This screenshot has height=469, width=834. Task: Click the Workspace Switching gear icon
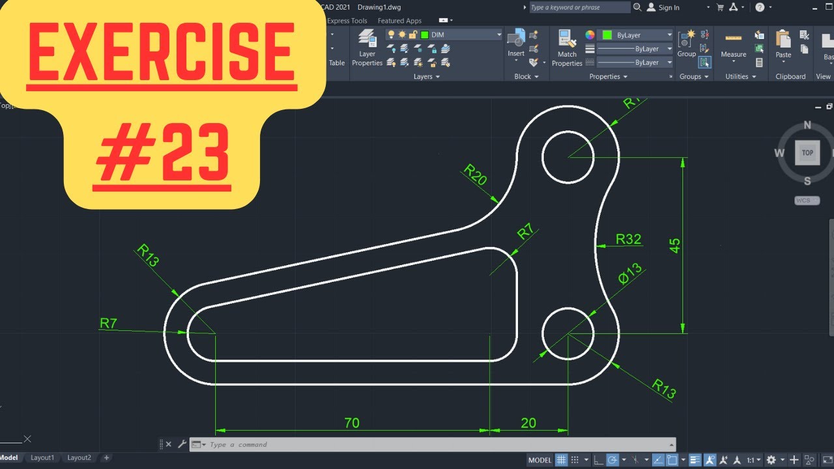click(x=771, y=460)
